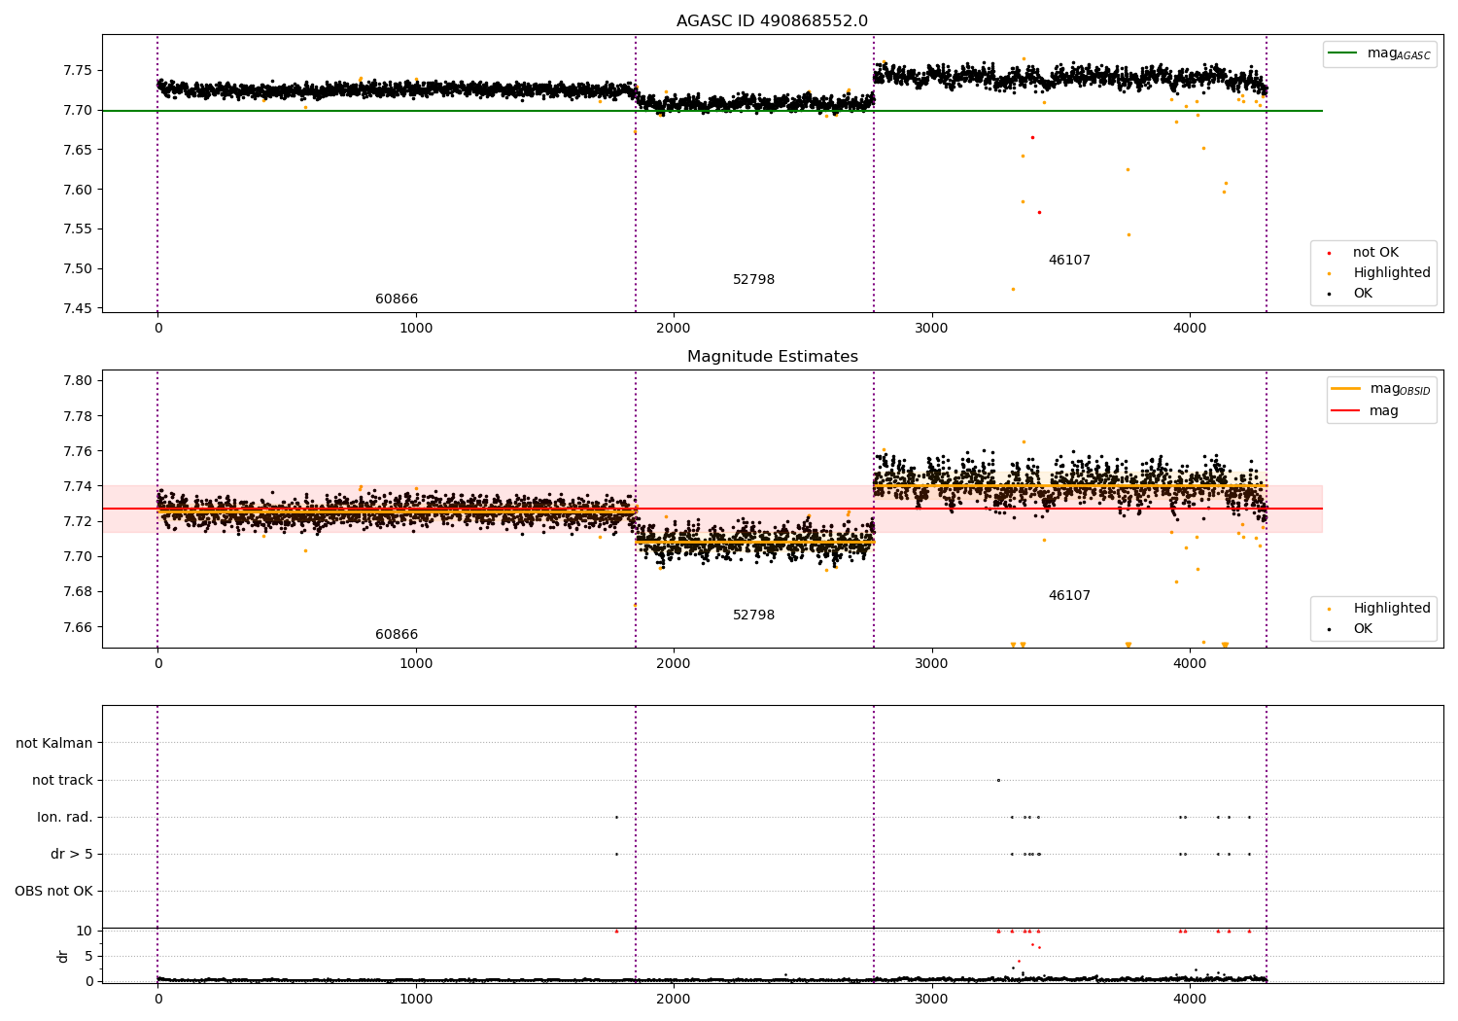
Task: Click the 7.72 tick on Magnitude Estimates
Action: pos(78,521)
